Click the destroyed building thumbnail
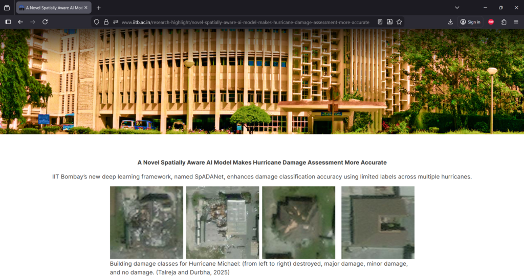 (146, 222)
